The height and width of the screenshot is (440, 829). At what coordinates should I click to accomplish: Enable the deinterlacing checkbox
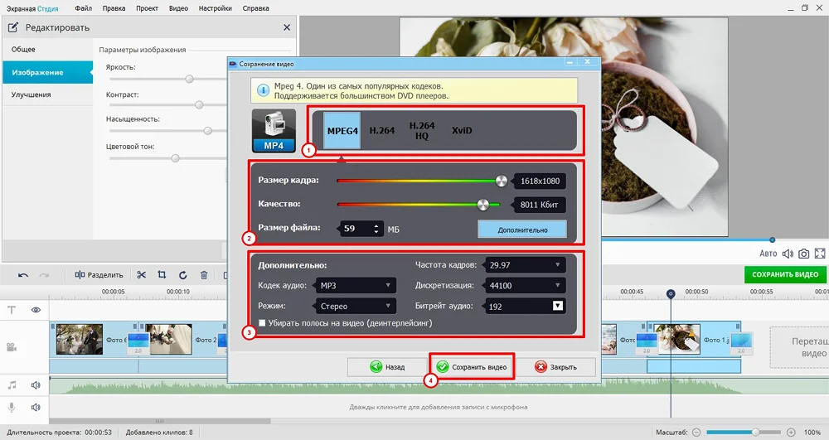pos(263,323)
